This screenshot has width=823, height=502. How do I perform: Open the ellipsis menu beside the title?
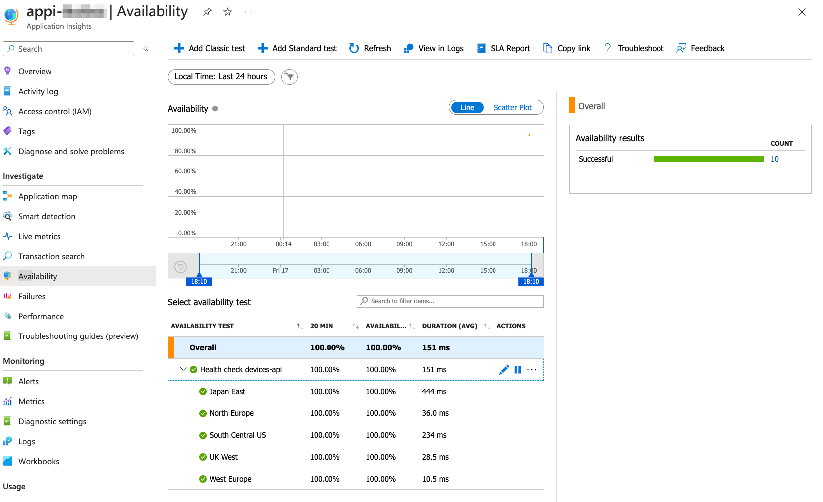click(x=248, y=12)
